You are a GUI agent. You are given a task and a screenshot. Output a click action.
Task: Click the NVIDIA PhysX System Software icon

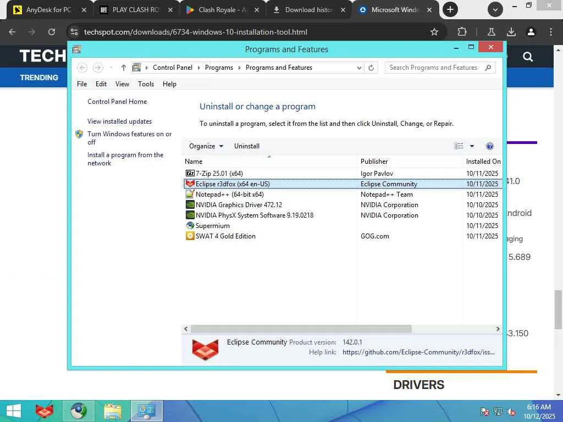point(190,215)
